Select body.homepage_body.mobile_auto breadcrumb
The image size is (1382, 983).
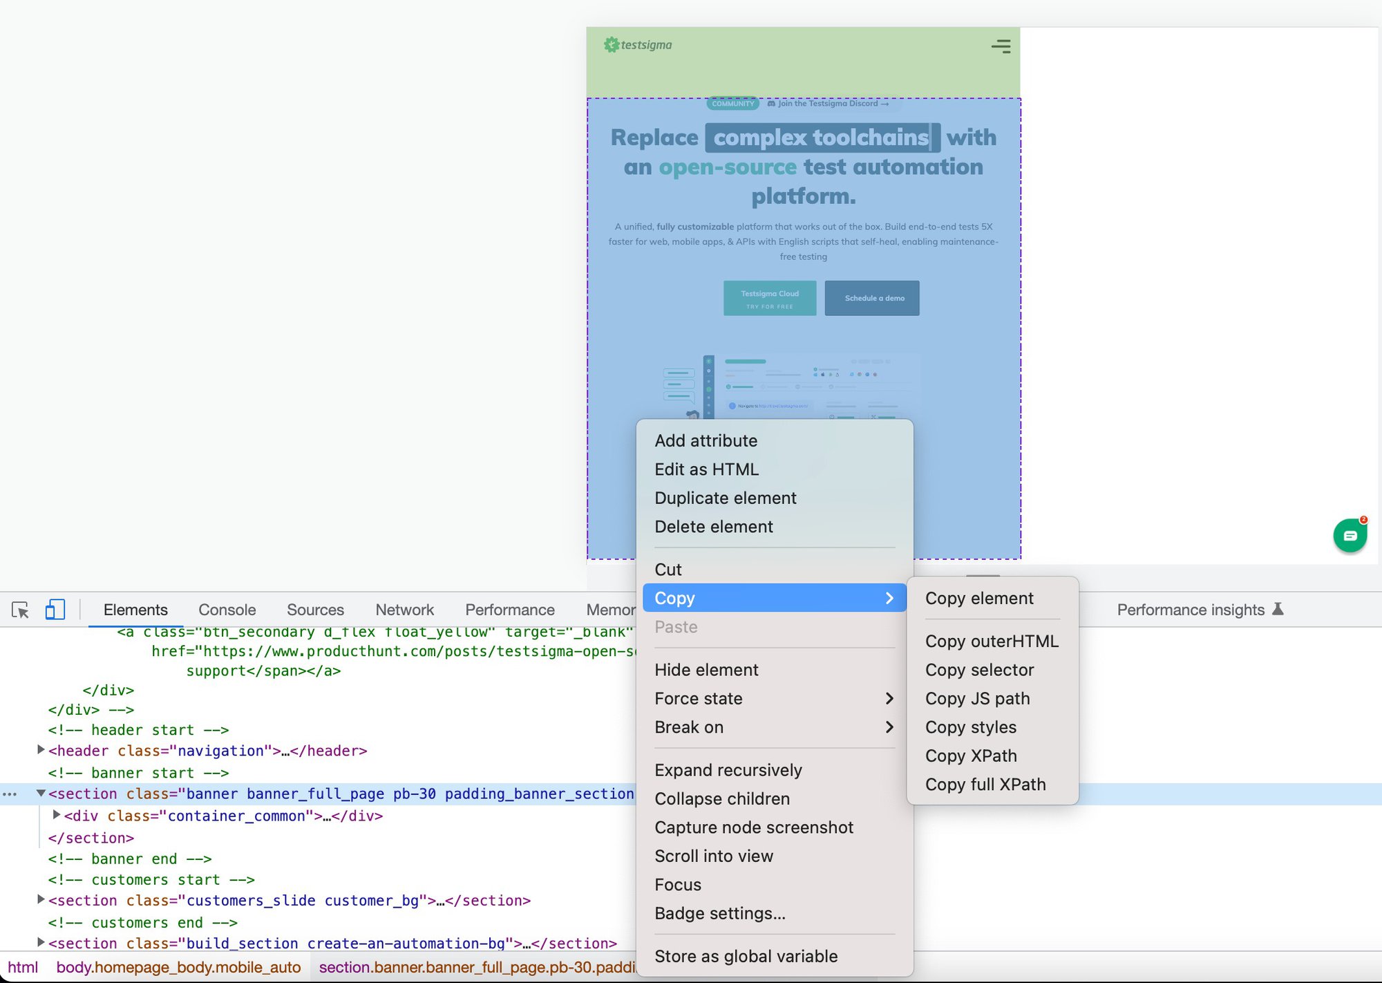[178, 967]
